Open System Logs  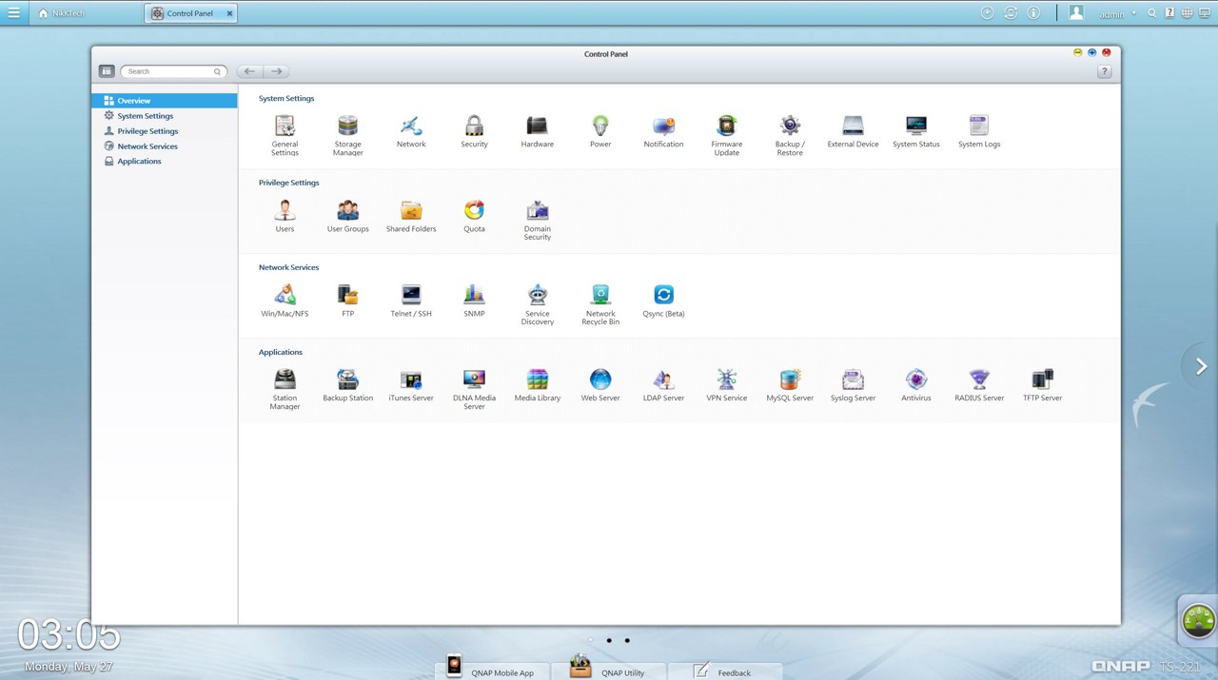pyautogui.click(x=979, y=130)
